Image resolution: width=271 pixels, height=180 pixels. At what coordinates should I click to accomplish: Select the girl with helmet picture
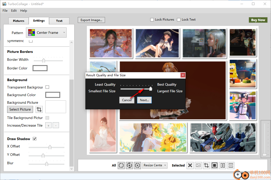pos(243,106)
